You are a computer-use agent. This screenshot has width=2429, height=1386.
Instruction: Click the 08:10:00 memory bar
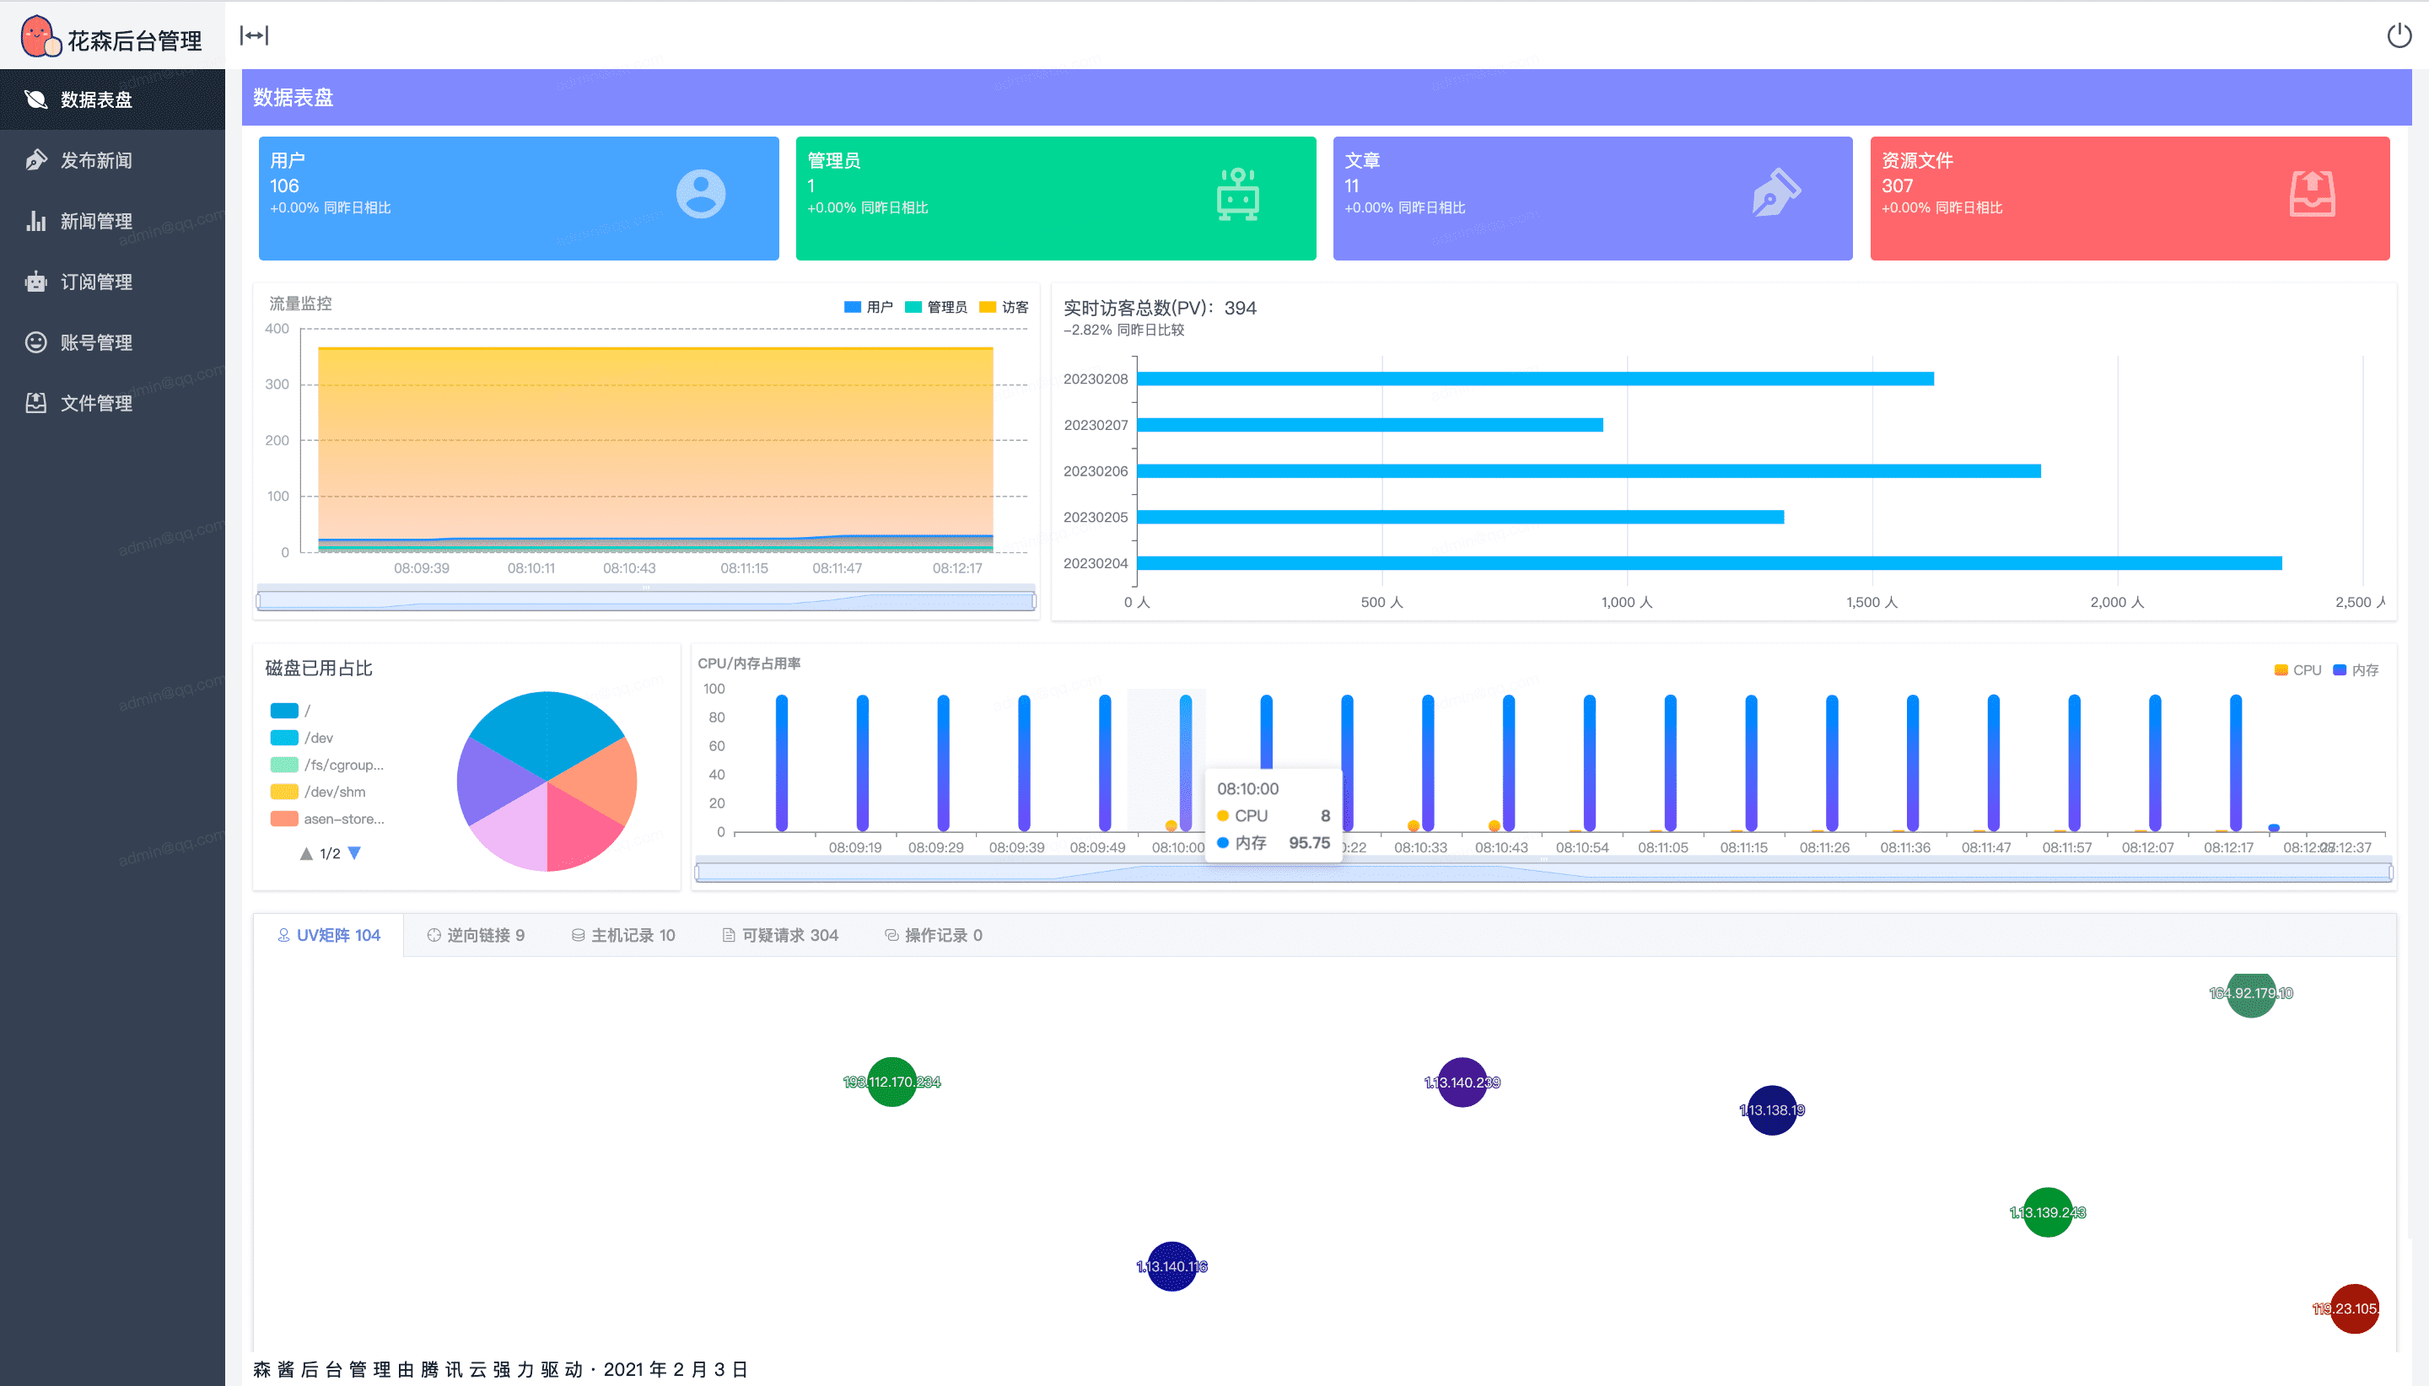click(x=1186, y=764)
